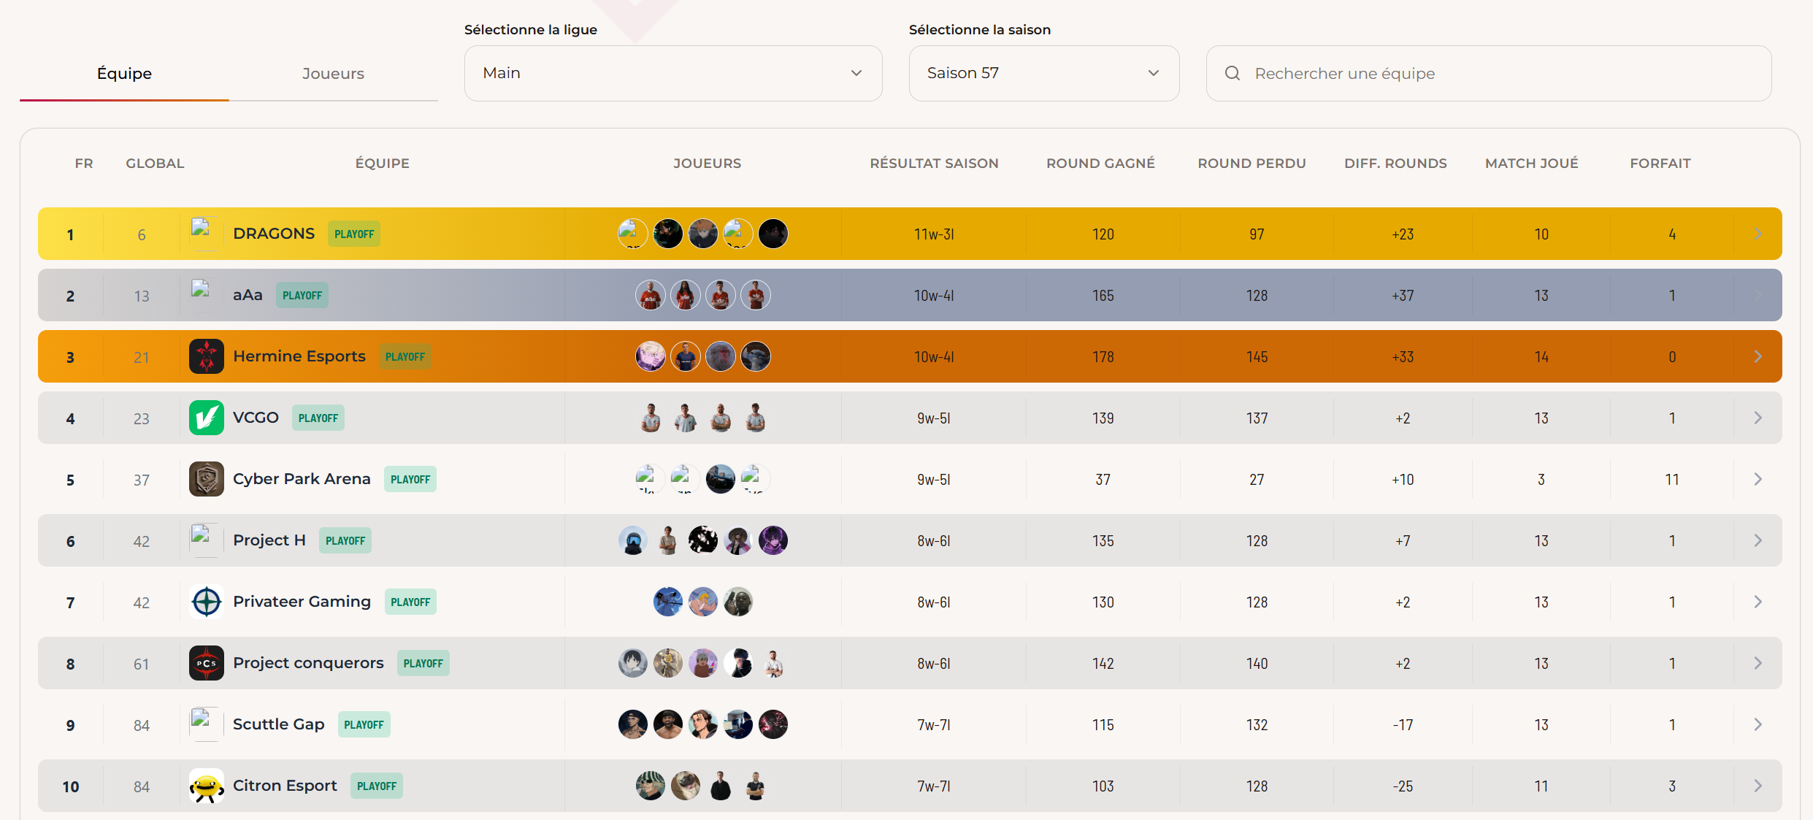Expand the Citron Esport row chevron

tap(1758, 786)
